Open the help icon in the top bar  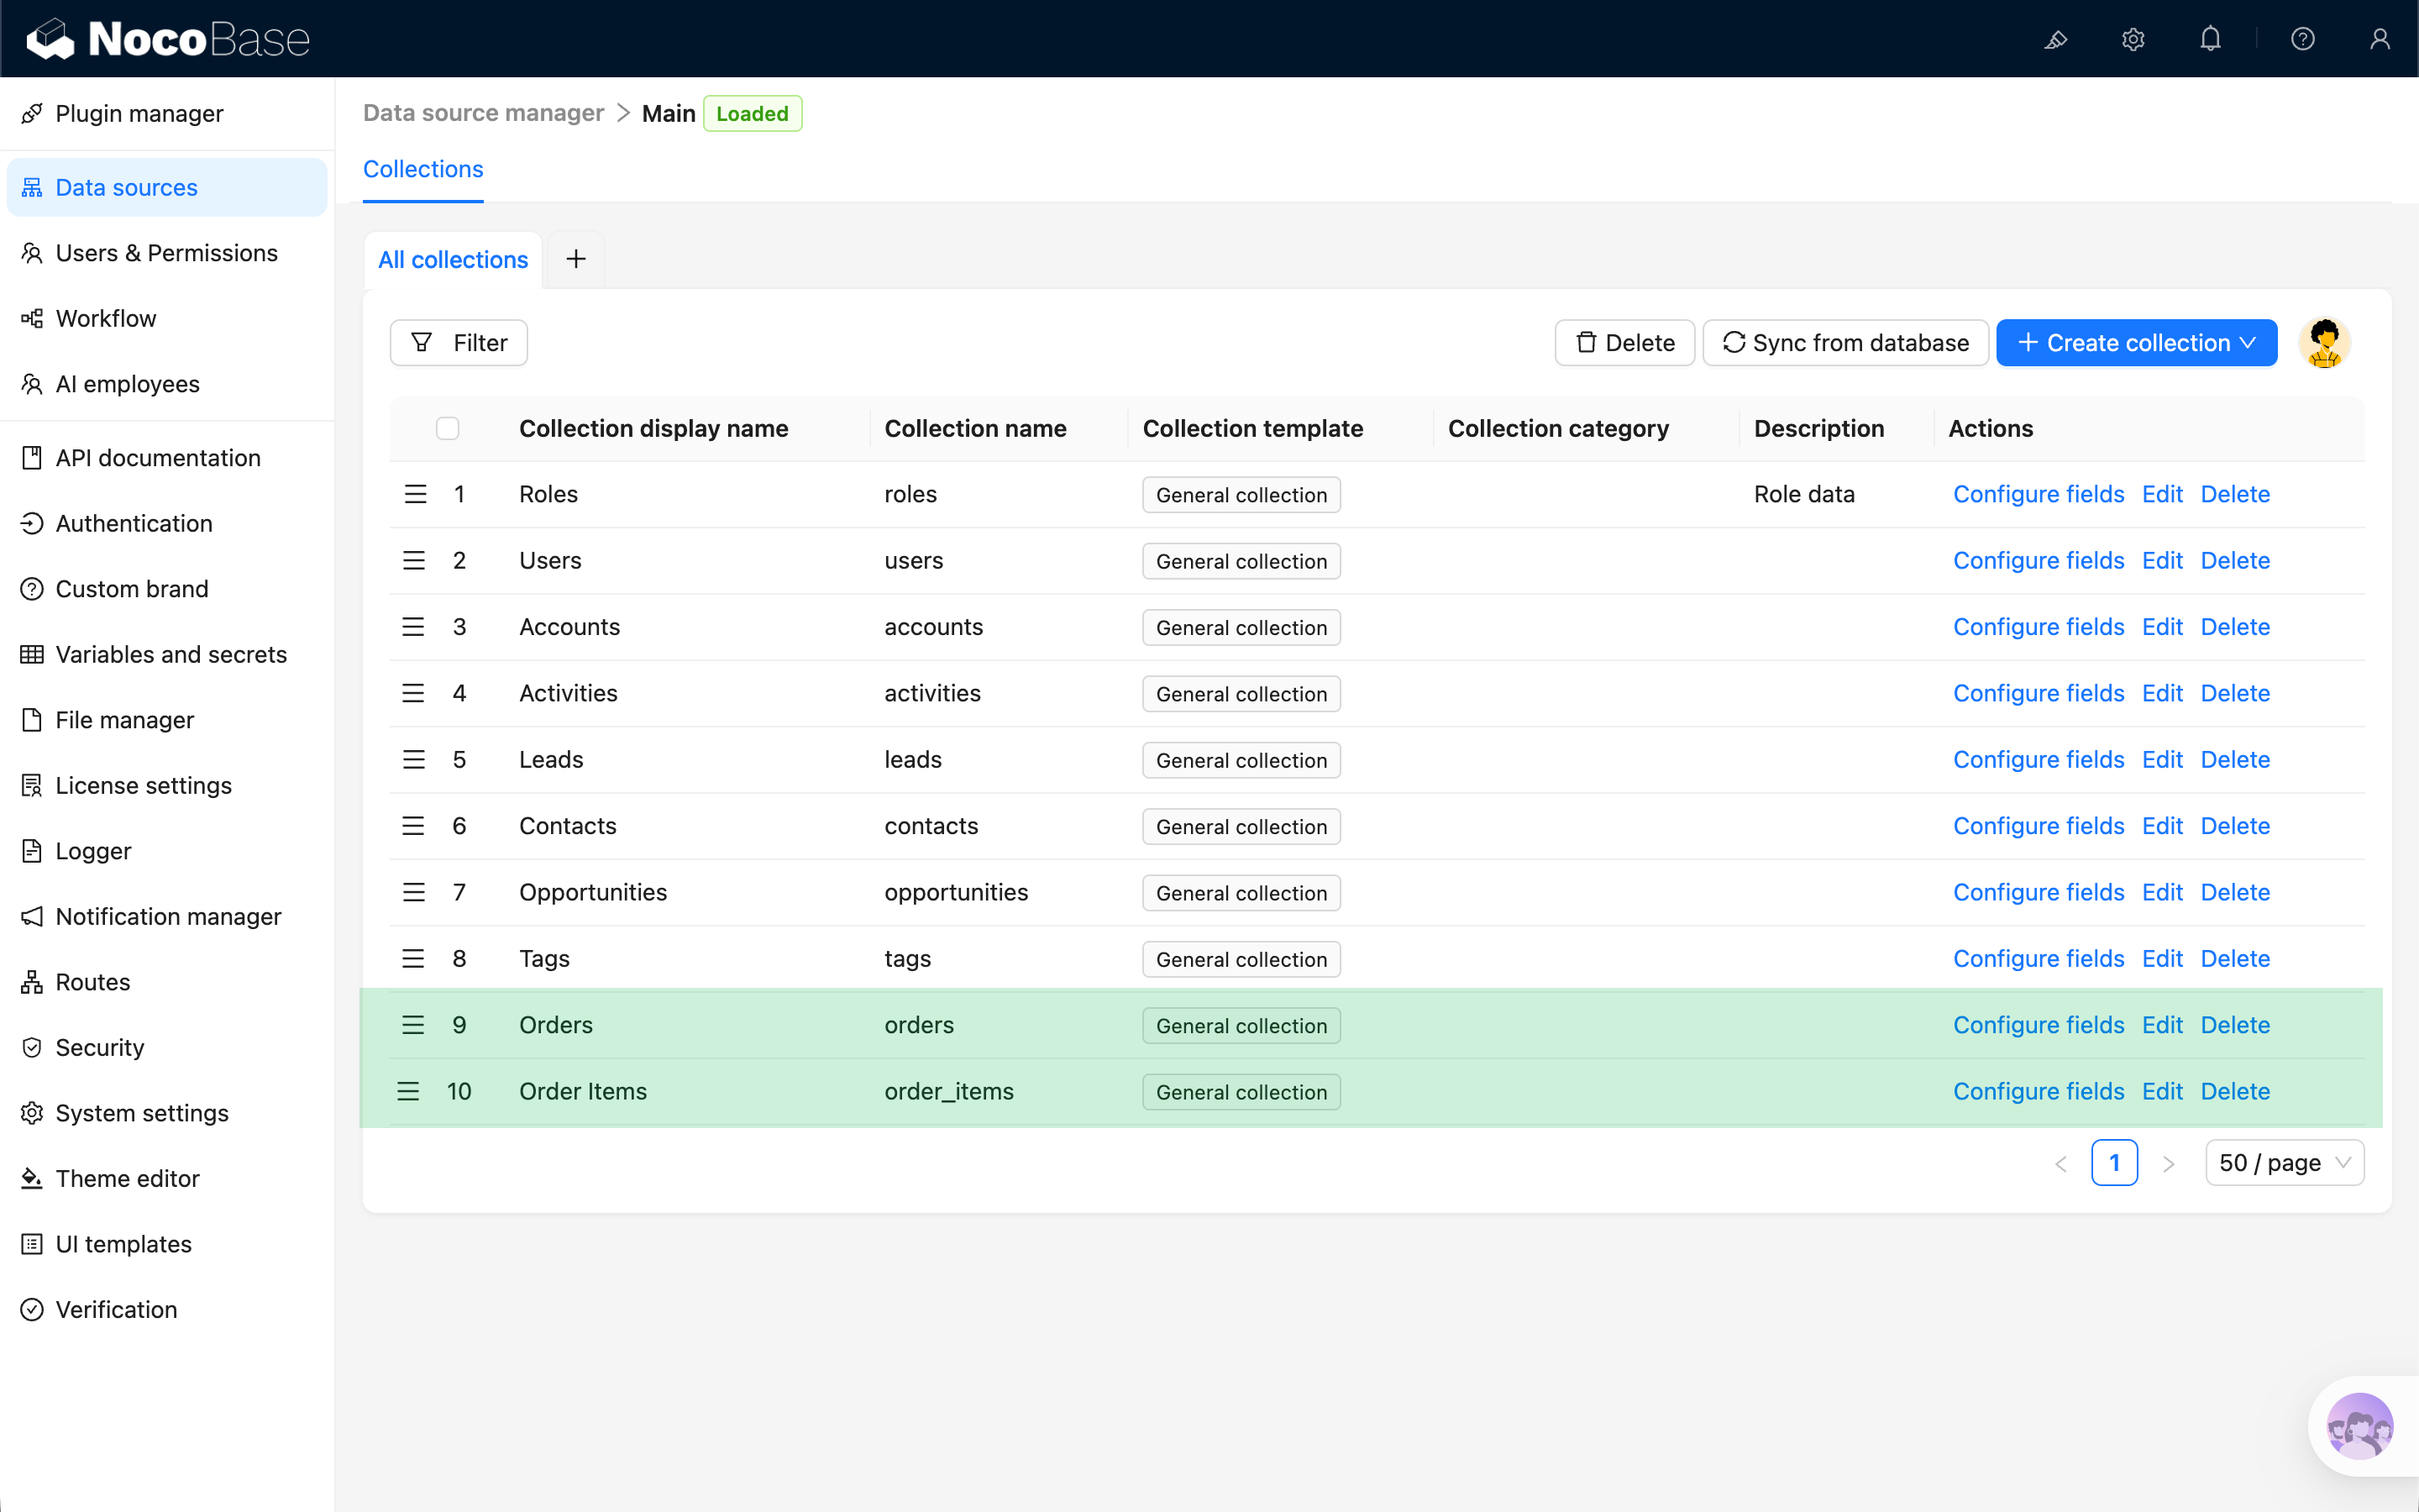(2303, 39)
